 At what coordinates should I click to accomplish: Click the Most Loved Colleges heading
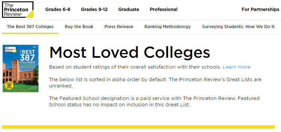click(129, 52)
